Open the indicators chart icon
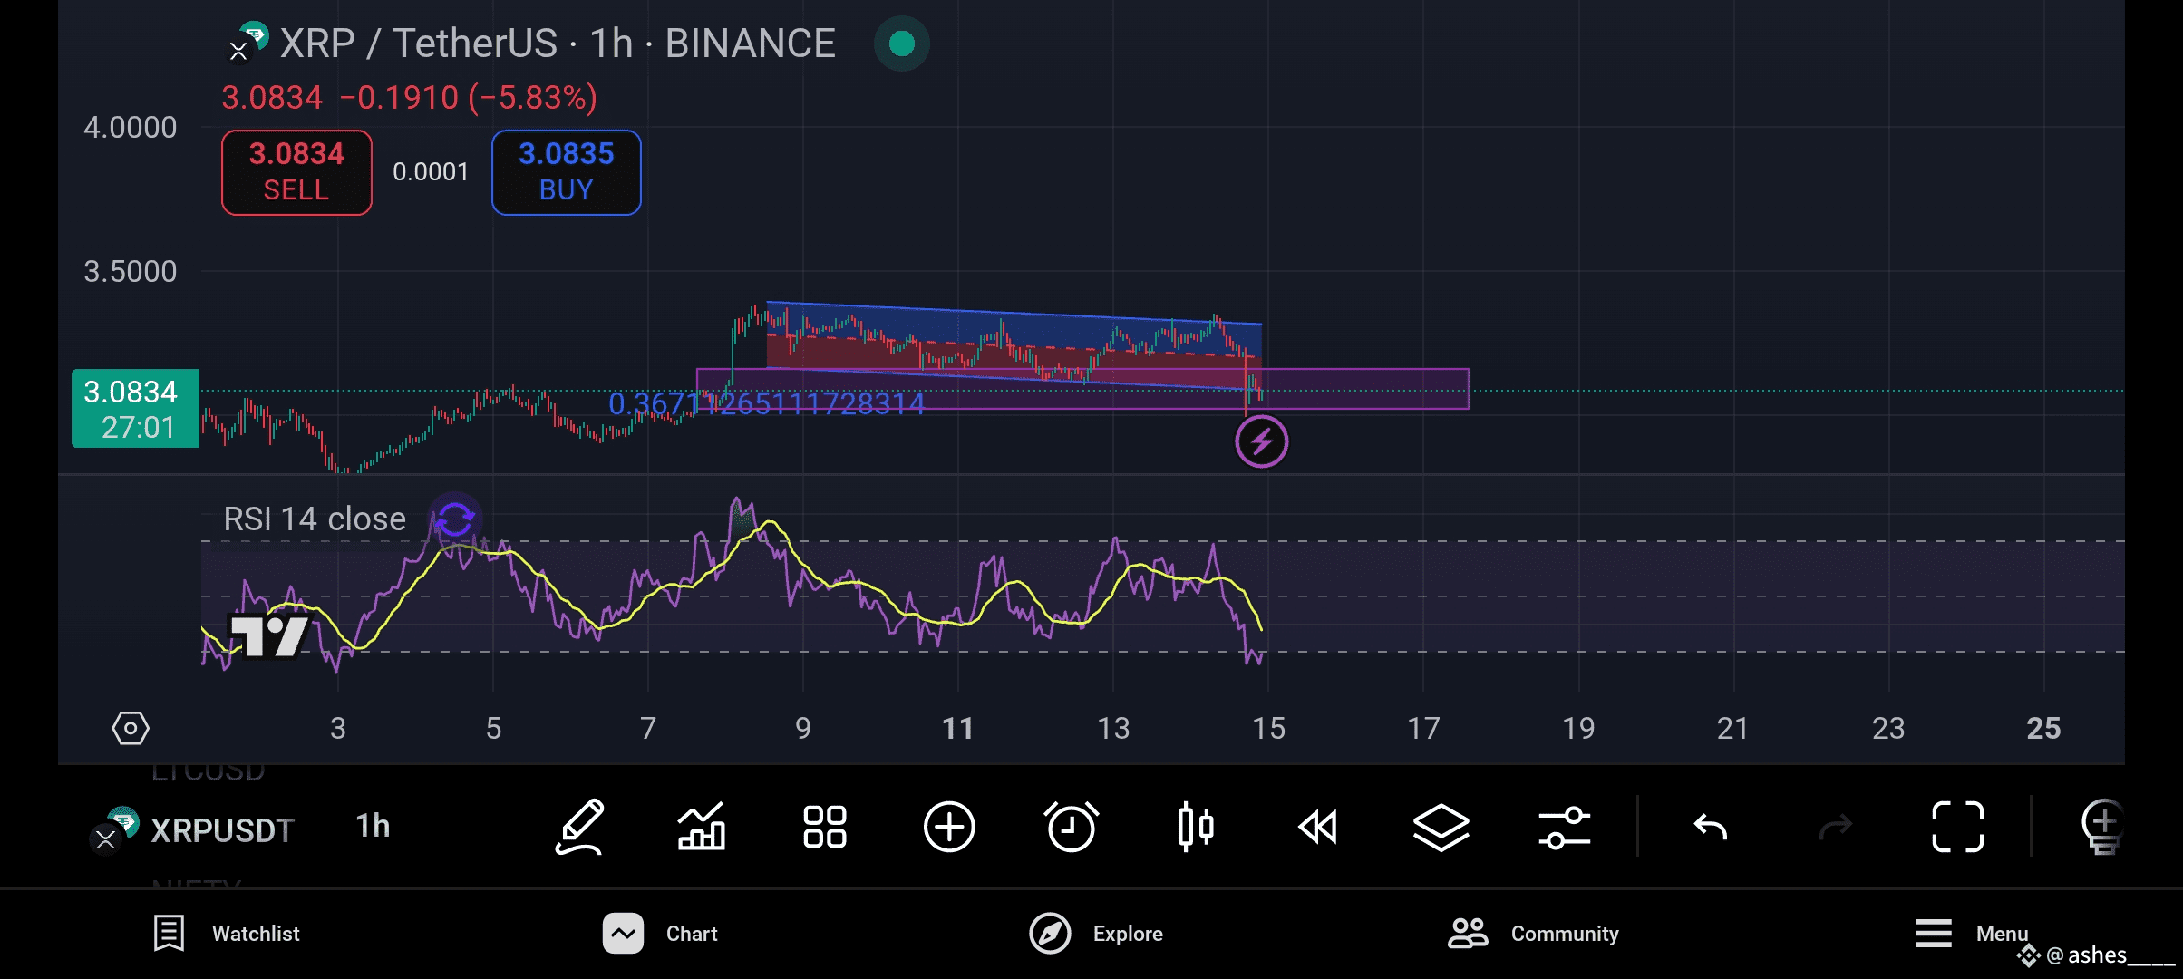Image resolution: width=2183 pixels, height=979 pixels. pyautogui.click(x=702, y=827)
